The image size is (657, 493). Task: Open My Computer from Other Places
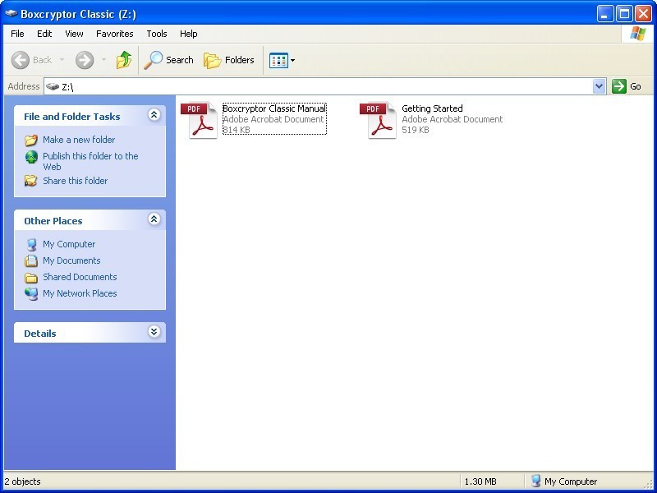(69, 244)
